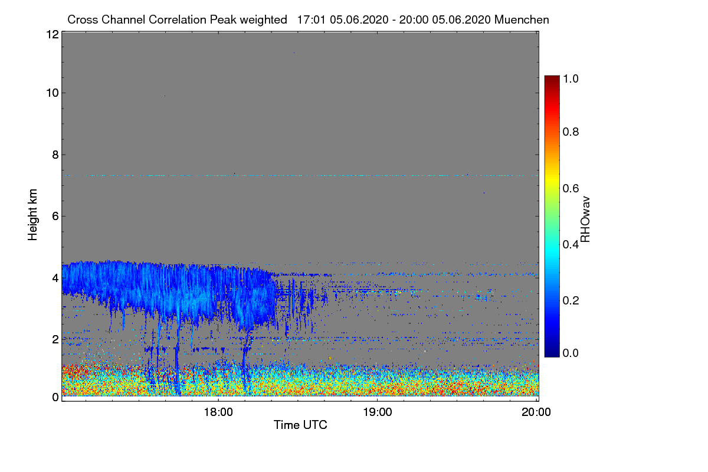The width and height of the screenshot is (708, 472).
Task: Click the date range '17:01 05.06.2020 - 20:00 05.06.2020'
Action: (394, 19)
